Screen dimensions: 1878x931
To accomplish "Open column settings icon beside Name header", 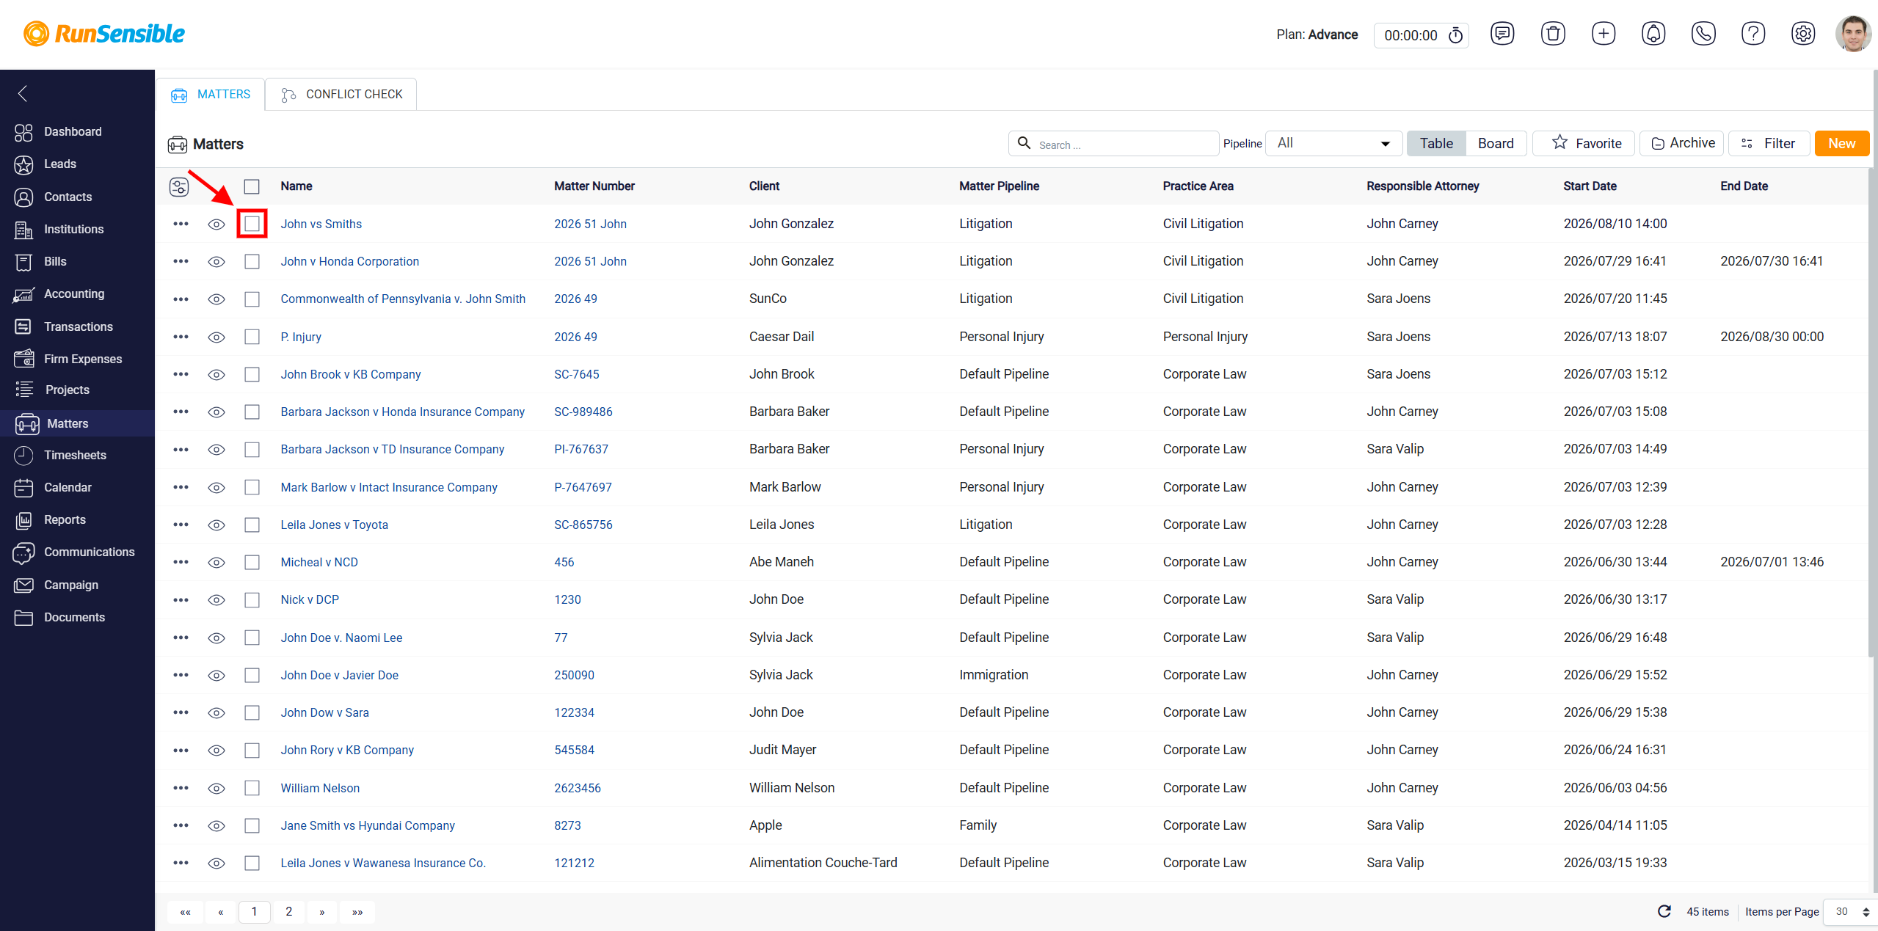I will pos(179,186).
